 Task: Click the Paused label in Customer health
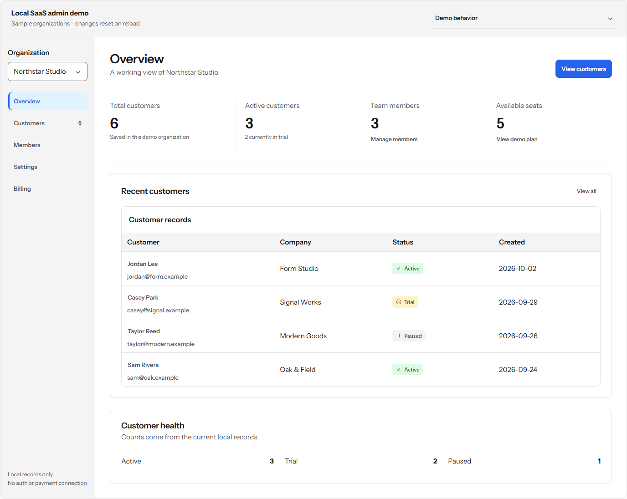pos(459,461)
